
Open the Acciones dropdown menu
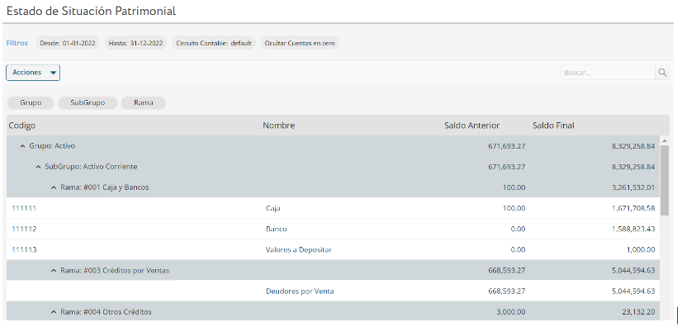tap(33, 73)
